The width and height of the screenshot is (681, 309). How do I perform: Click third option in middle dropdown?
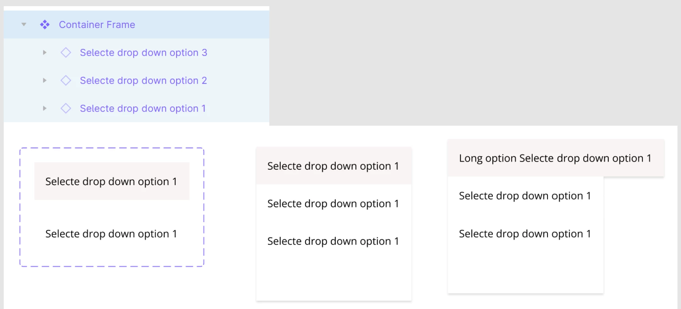(333, 241)
